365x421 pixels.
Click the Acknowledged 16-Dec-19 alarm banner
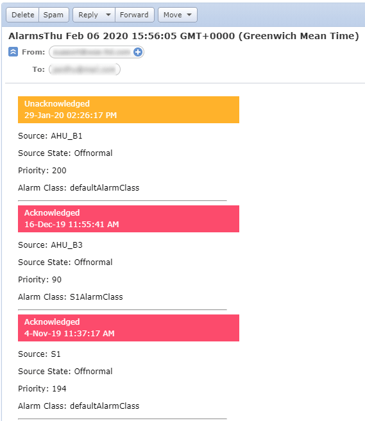coord(128,219)
